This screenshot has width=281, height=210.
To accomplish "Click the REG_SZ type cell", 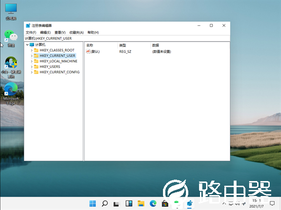I will click(125, 52).
